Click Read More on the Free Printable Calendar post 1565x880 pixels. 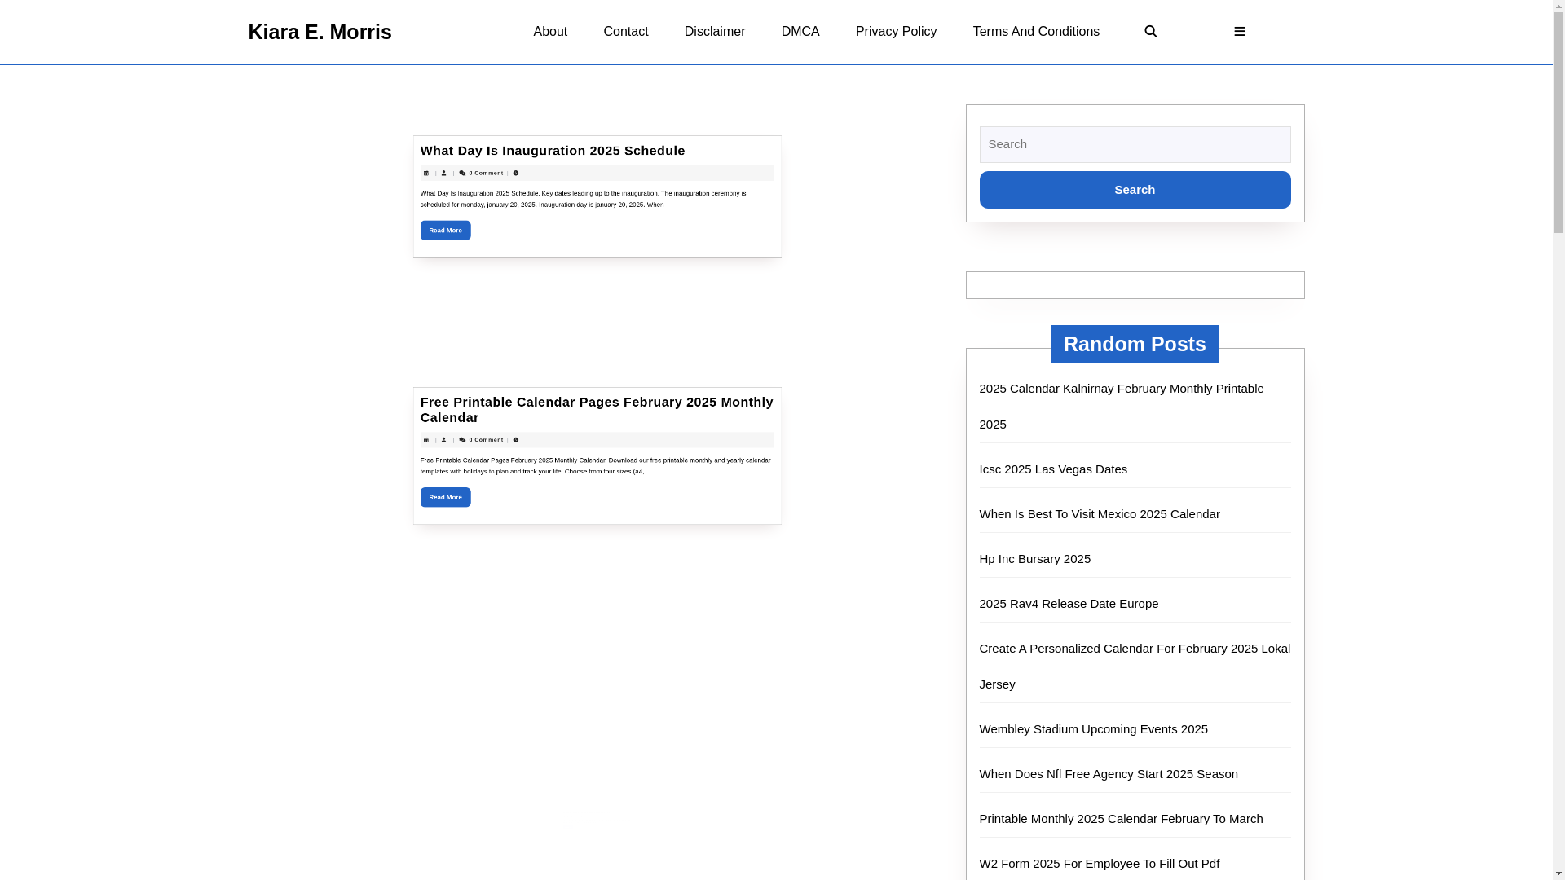pos(446,497)
